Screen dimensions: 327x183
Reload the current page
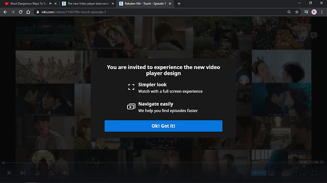click(x=20, y=12)
